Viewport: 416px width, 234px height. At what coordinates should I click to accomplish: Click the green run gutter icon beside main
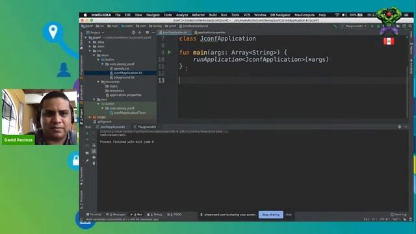tap(169, 52)
